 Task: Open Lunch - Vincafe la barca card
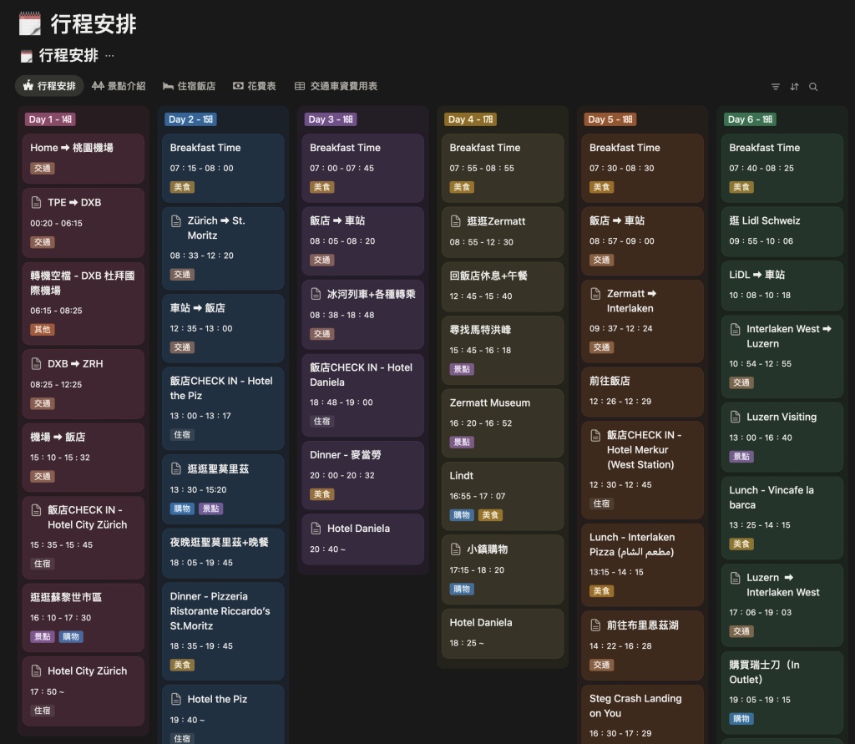pyautogui.click(x=782, y=518)
